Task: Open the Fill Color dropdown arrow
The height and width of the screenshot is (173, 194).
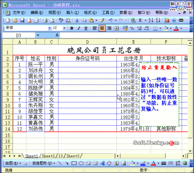Action: click(x=171, y=28)
